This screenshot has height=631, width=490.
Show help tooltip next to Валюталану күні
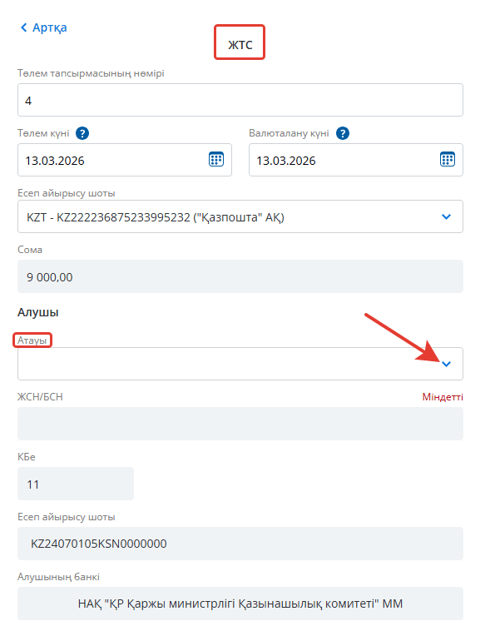pos(343,133)
